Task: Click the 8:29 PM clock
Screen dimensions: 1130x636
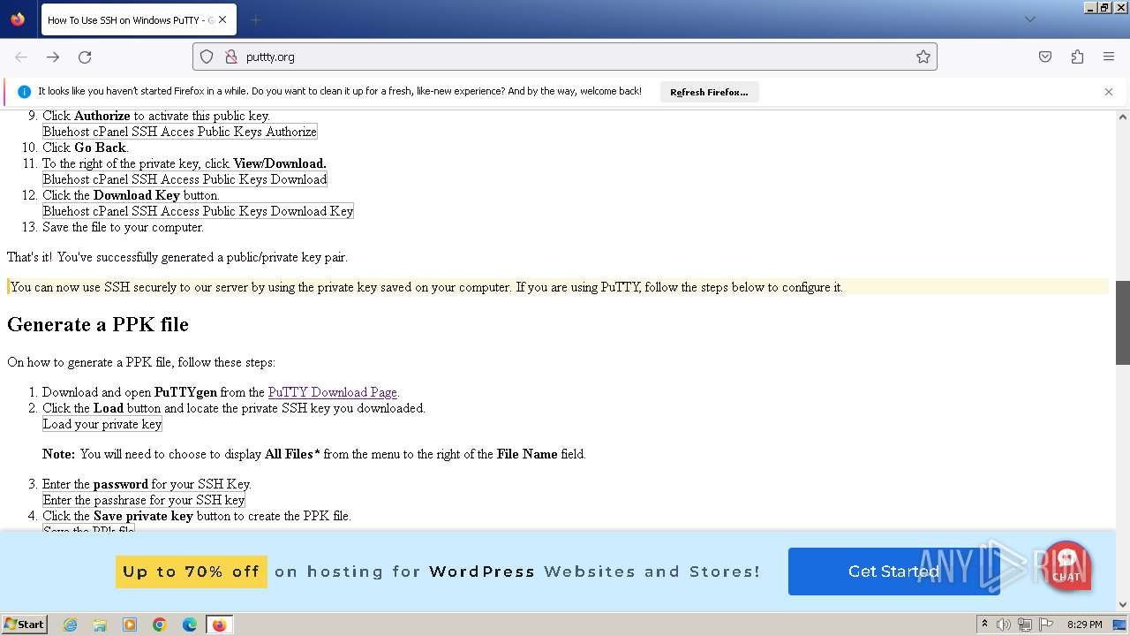Action: click(1084, 625)
